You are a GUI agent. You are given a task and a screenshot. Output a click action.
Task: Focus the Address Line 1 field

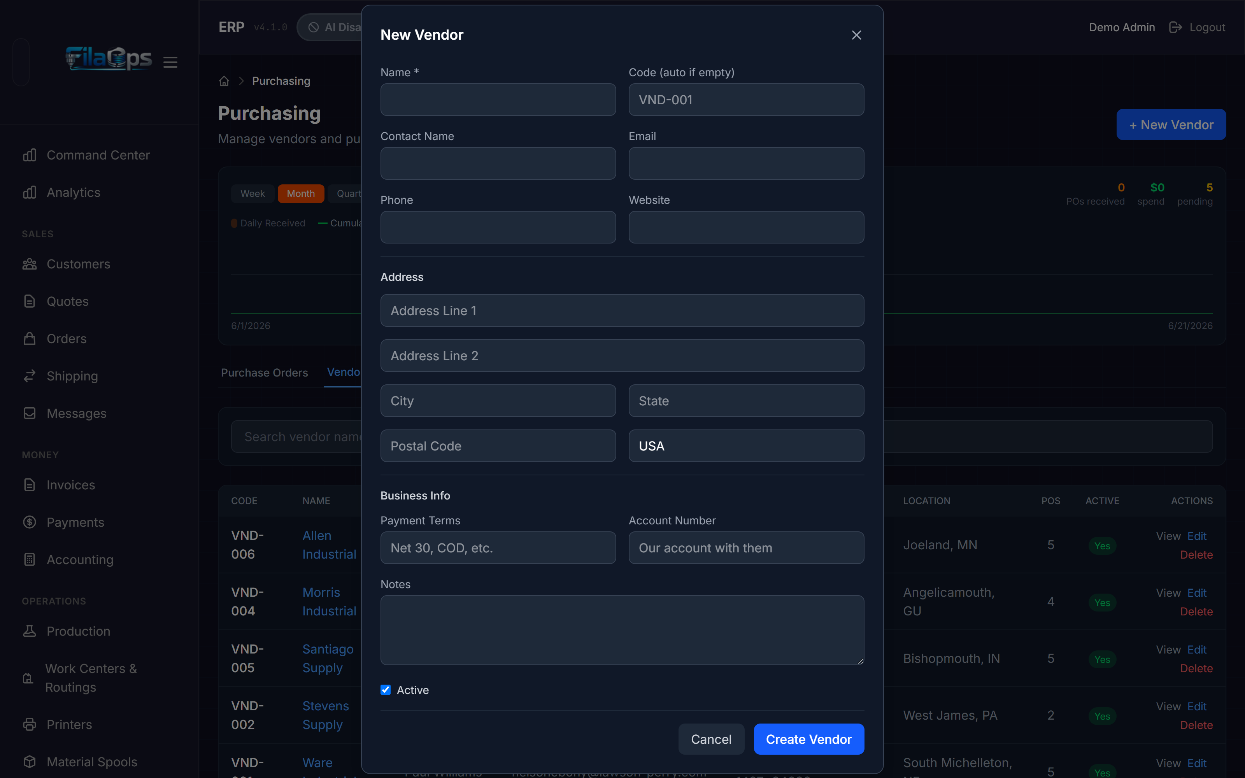coord(622,310)
